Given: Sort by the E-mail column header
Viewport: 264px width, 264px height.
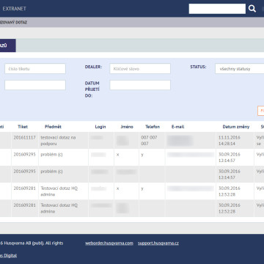Looking at the screenshot, I should click(177, 127).
